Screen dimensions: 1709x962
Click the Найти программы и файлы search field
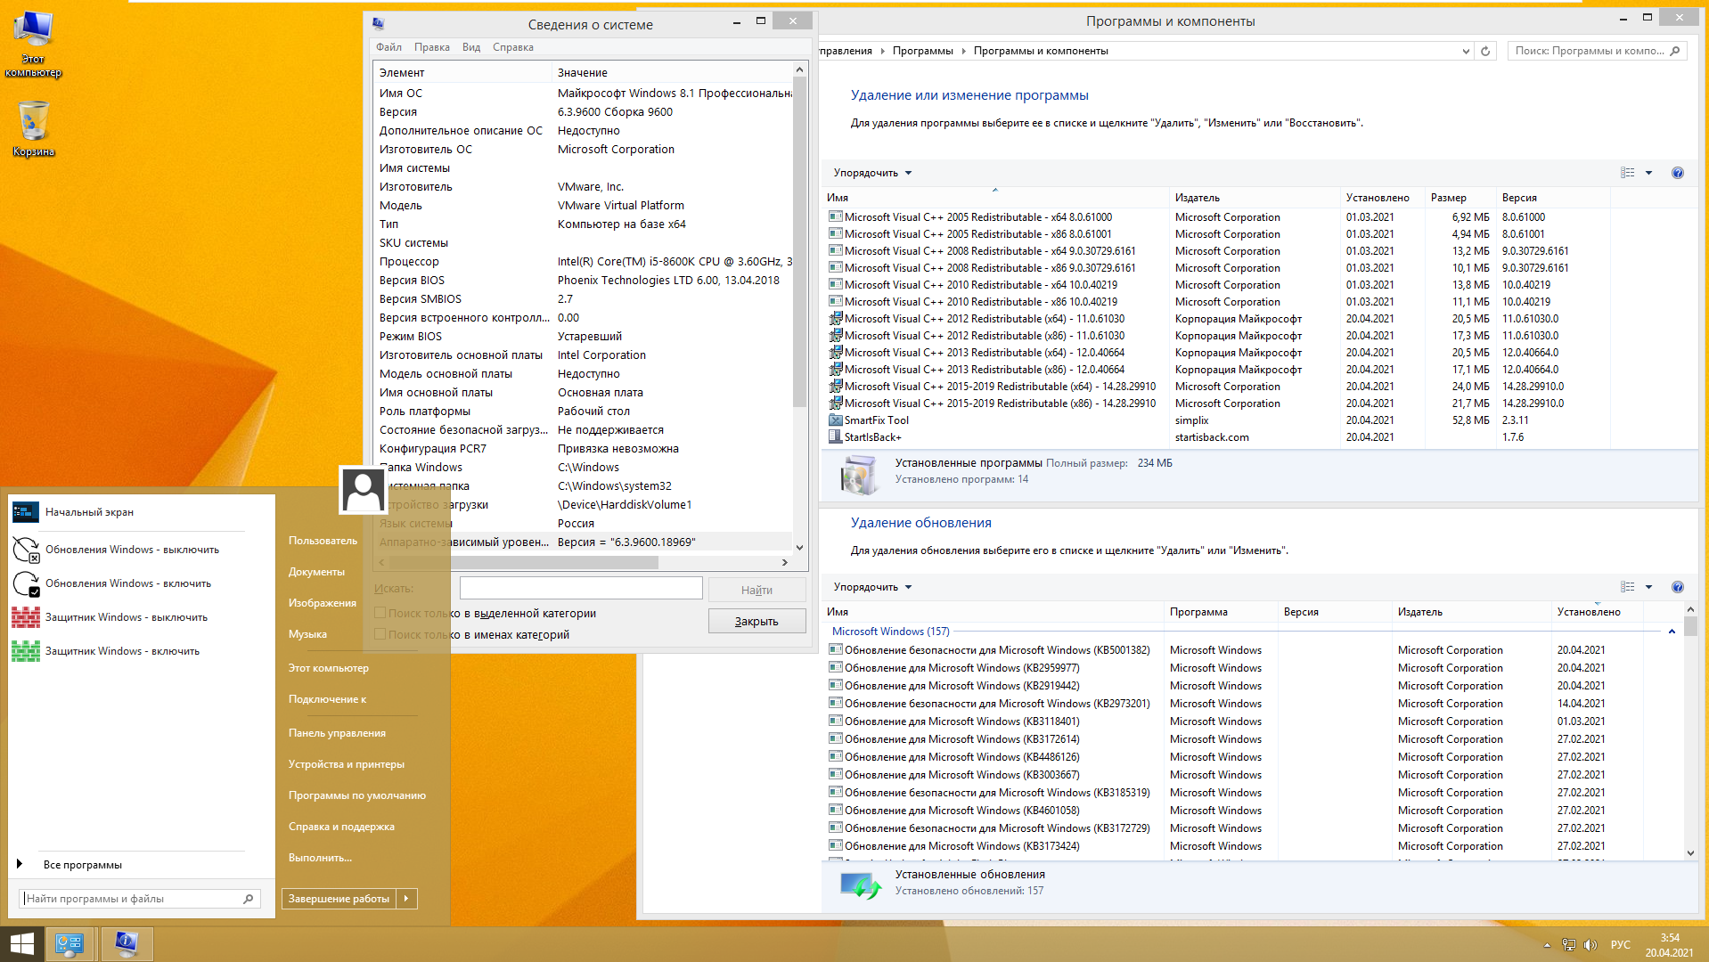pyautogui.click(x=132, y=899)
